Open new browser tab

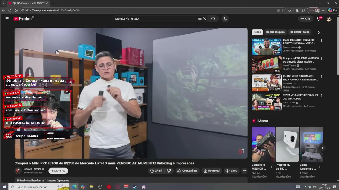coord(53,3)
